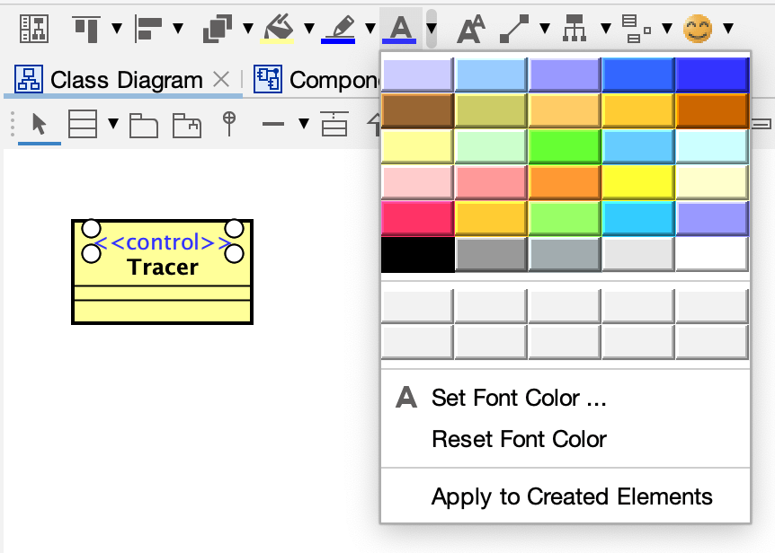The width and height of the screenshot is (775, 553).
Task: Select the Association line tool
Action: (272, 124)
